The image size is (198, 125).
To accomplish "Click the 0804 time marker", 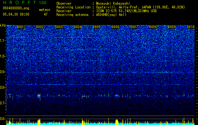I will [x=78, y=27].
